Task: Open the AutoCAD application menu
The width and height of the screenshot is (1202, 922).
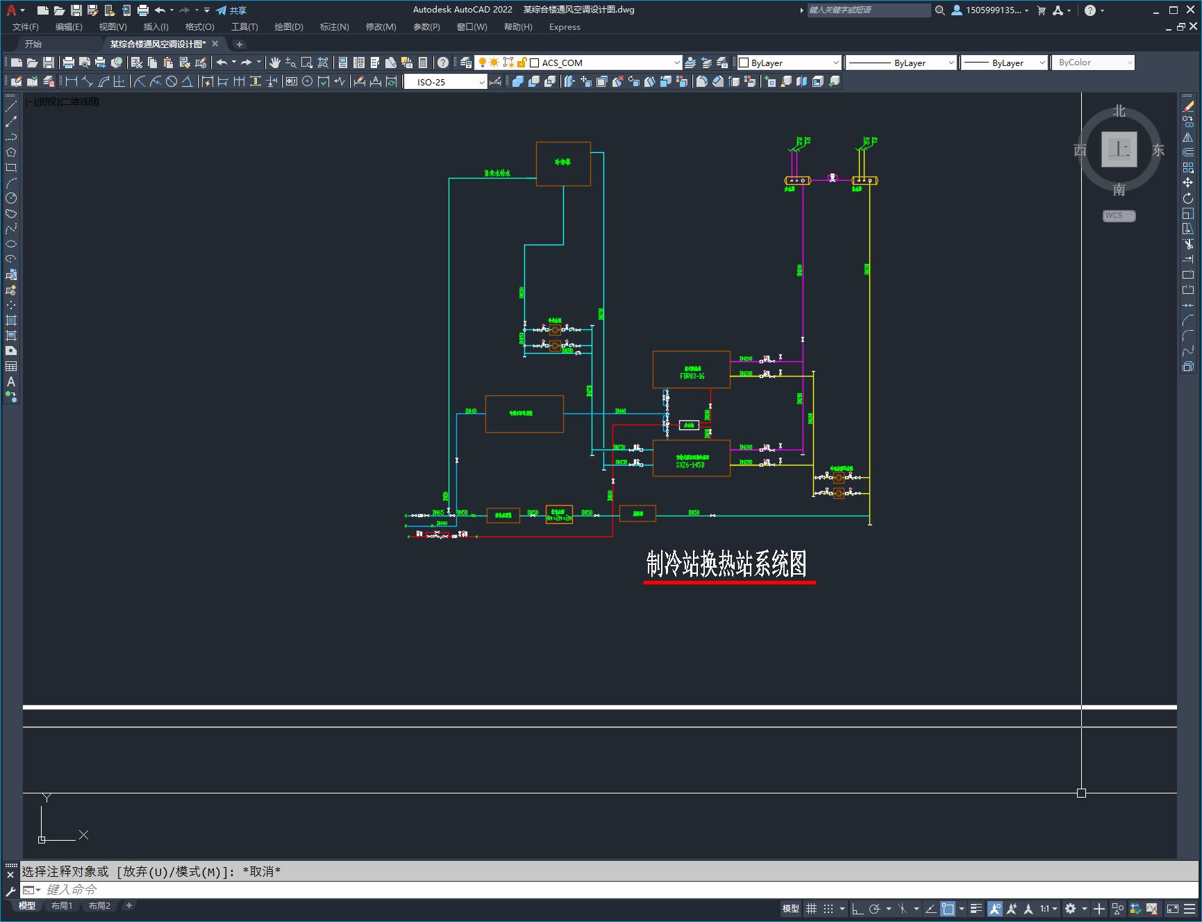Action: click(15, 10)
